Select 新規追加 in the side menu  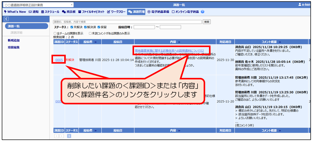tap(14, 40)
